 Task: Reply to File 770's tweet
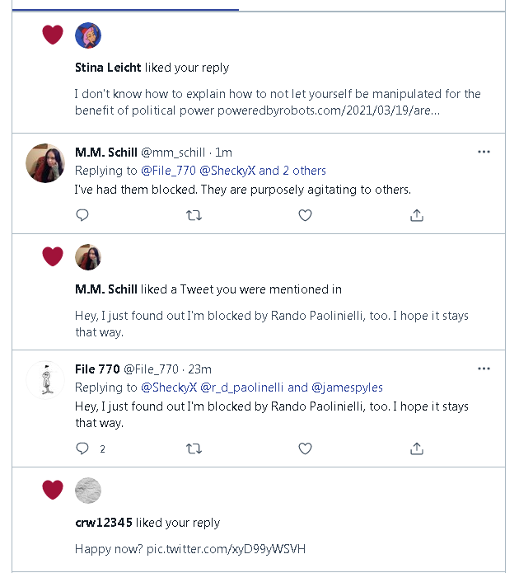tap(82, 449)
